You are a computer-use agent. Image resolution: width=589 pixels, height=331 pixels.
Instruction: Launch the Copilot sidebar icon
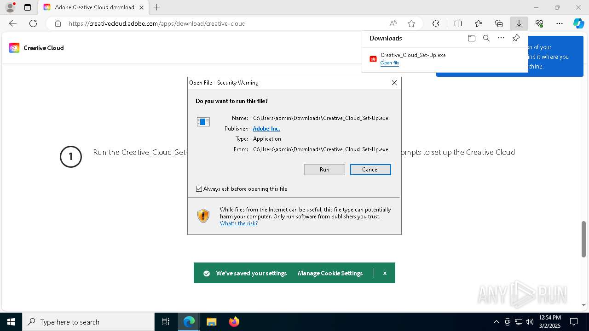[x=578, y=23]
